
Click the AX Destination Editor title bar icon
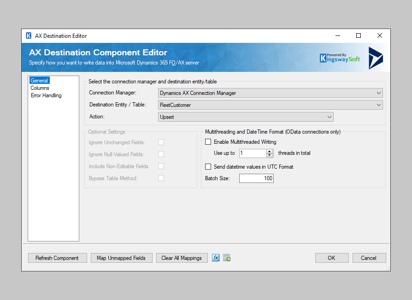pyautogui.click(x=28, y=35)
